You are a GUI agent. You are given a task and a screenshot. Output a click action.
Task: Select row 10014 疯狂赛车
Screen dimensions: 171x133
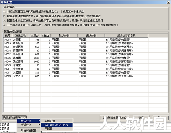click(x=85, y=51)
